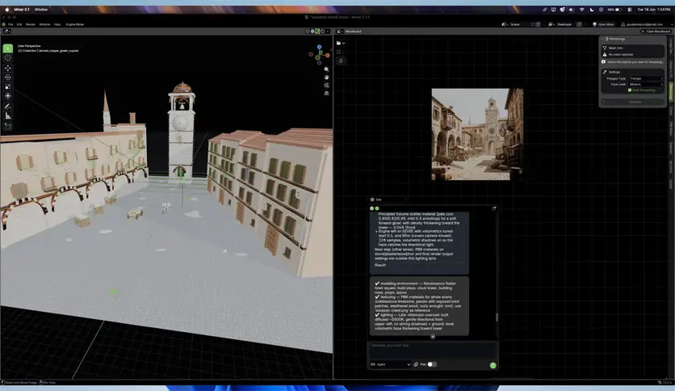Select the Transform tool in the viewport toolbar

coord(8,95)
